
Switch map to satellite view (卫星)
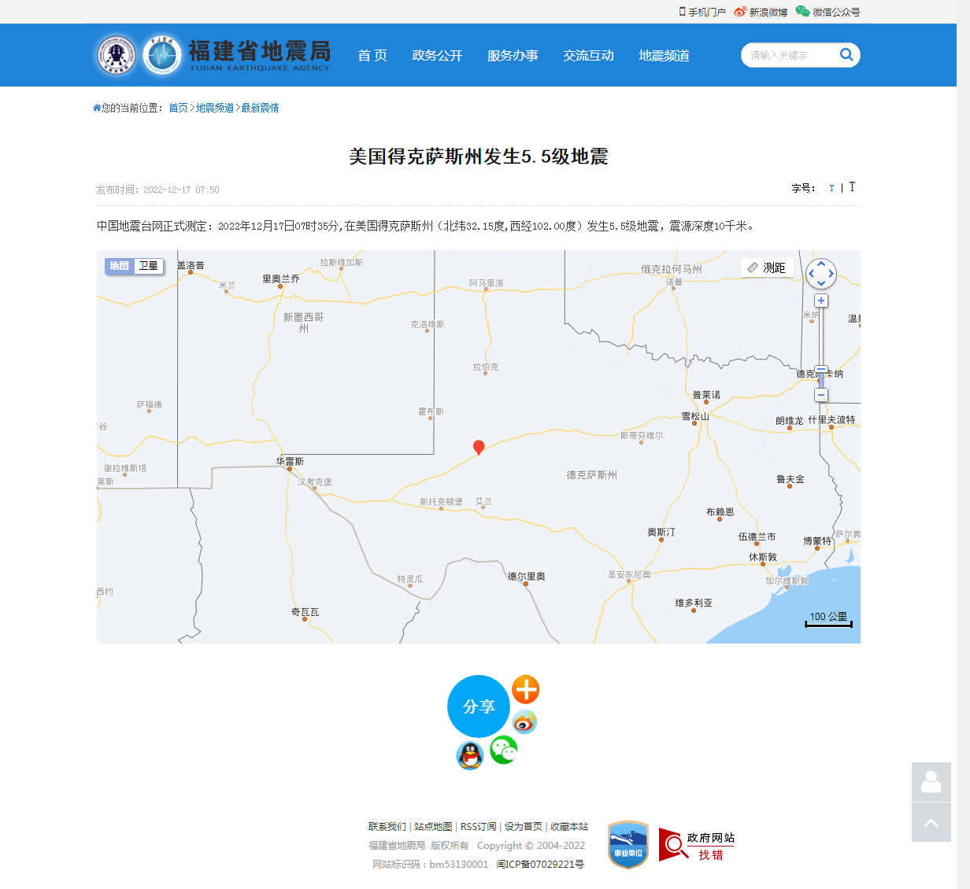pyautogui.click(x=149, y=266)
